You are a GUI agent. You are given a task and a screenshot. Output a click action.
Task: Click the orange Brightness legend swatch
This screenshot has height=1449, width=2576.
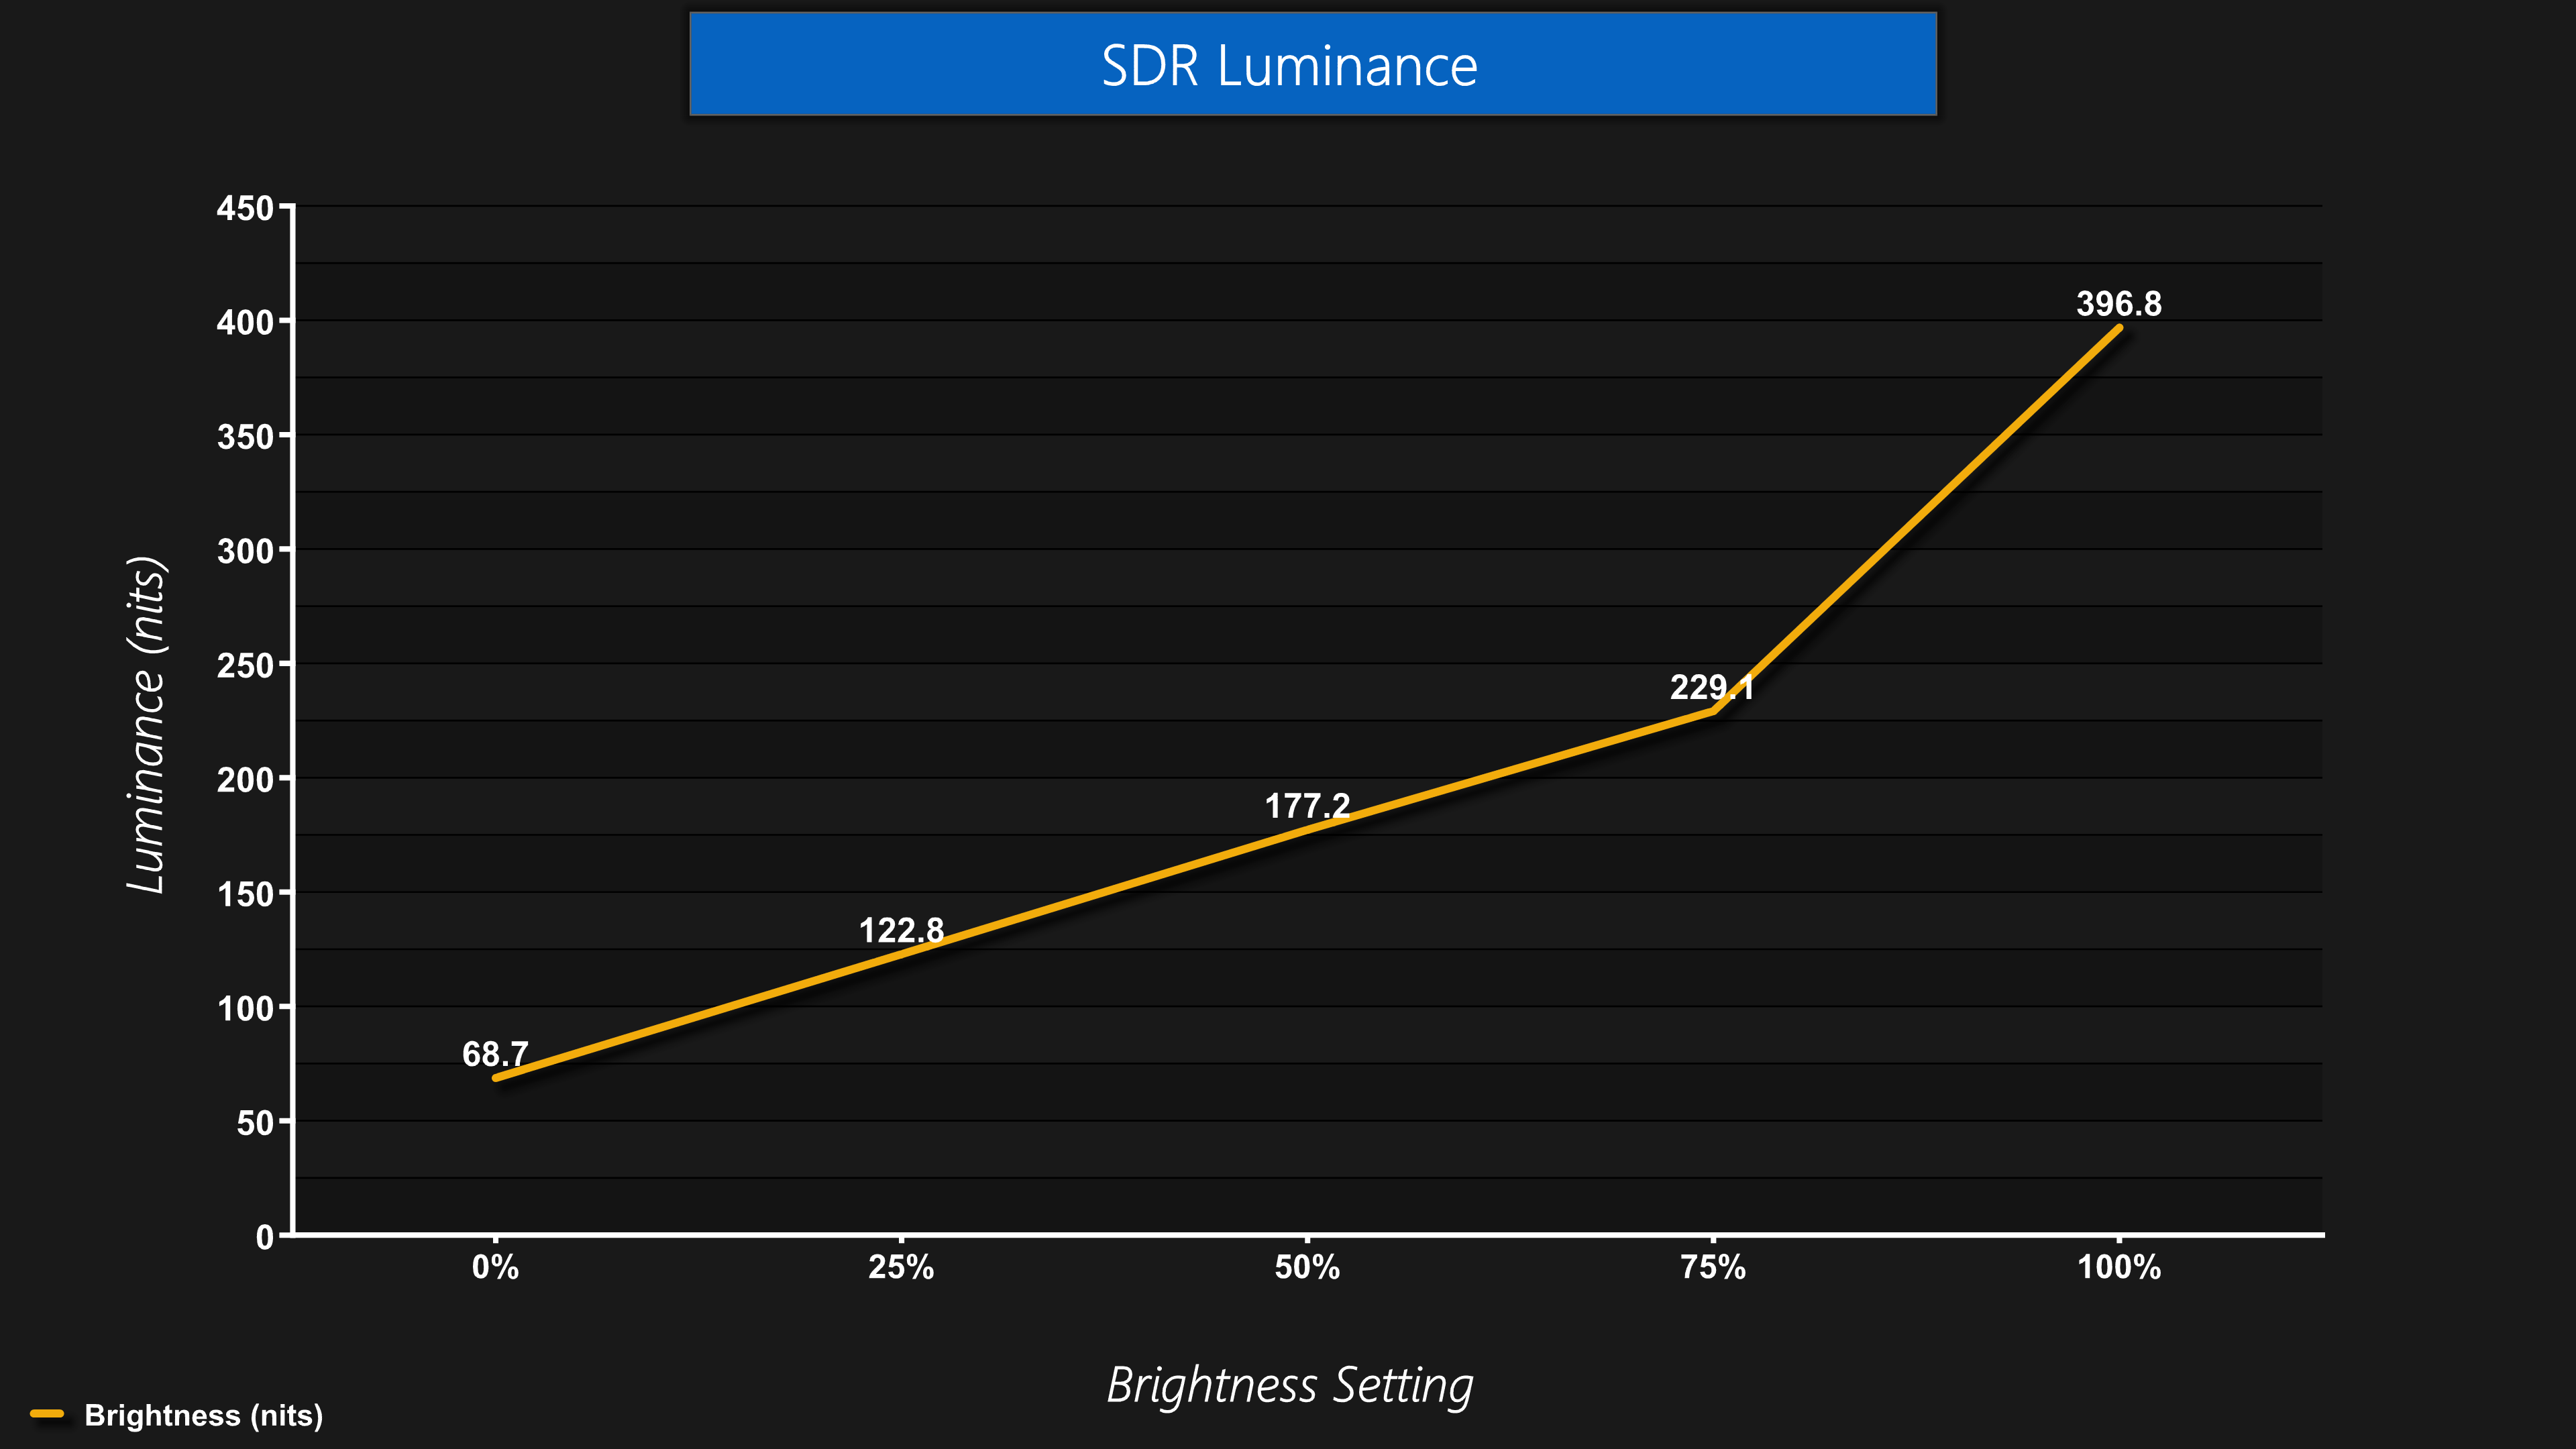pos(47,1414)
